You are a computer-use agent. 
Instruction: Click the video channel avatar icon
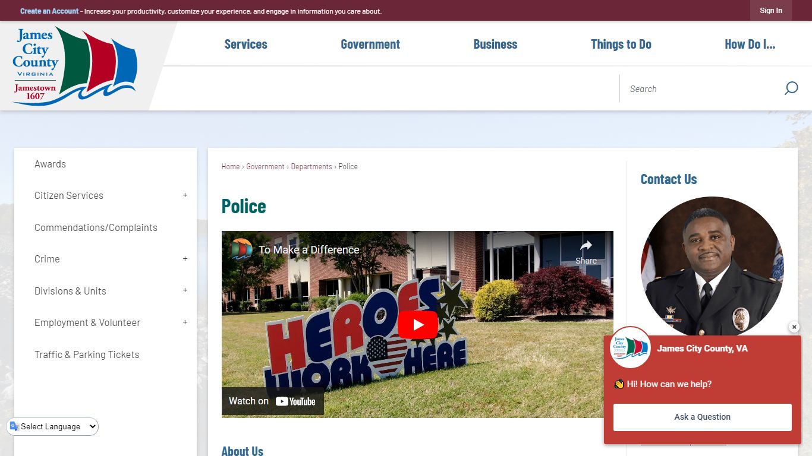(x=242, y=249)
